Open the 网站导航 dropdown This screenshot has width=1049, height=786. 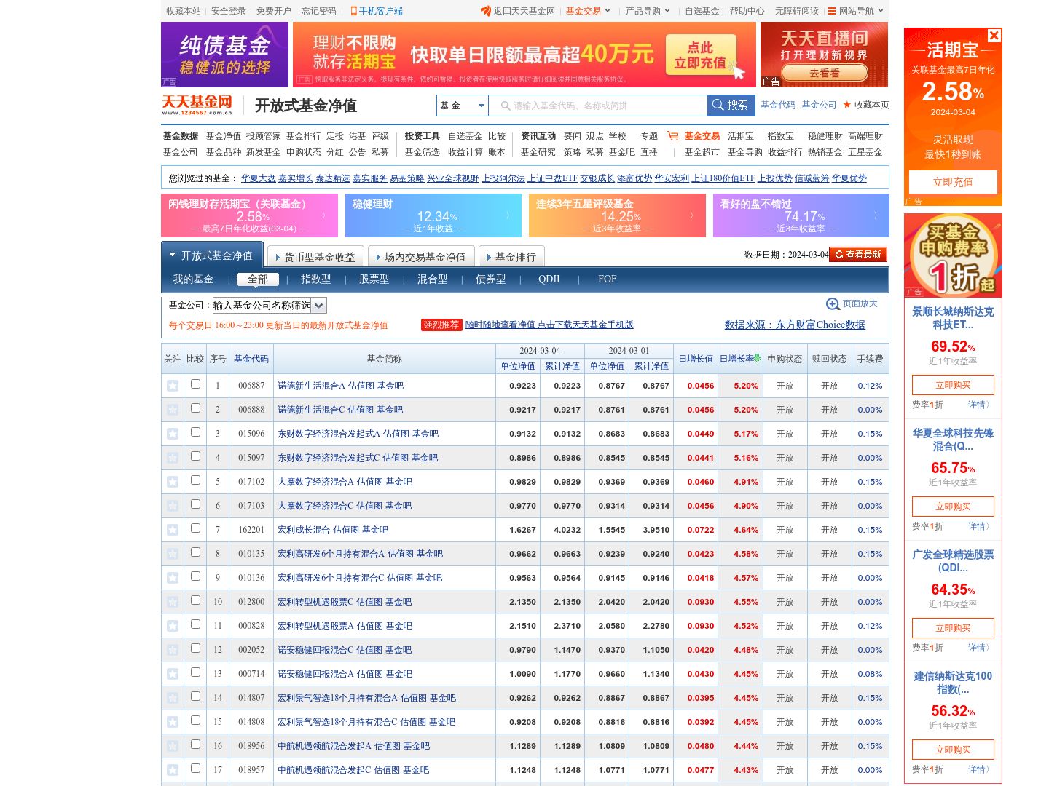(861, 11)
